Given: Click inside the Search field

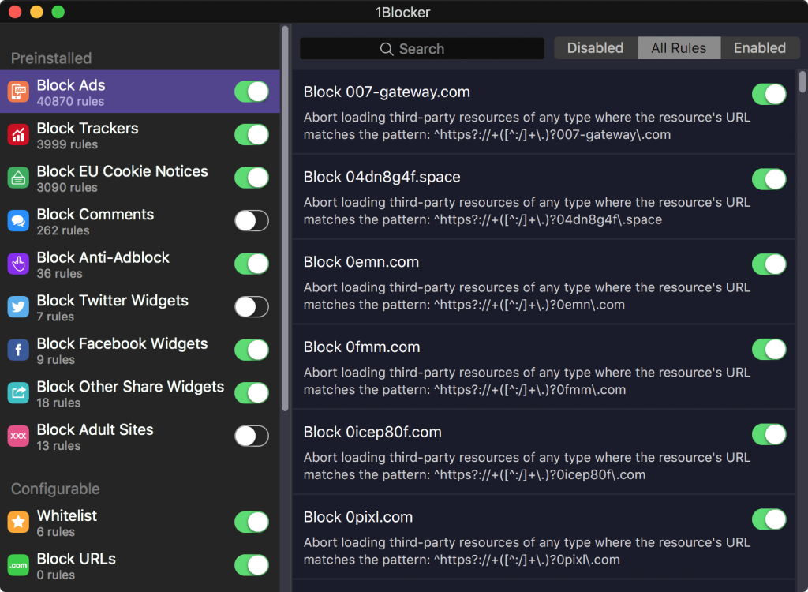Looking at the screenshot, I should click(421, 48).
